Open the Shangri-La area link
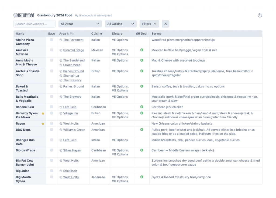276x198 pixels. 71,76
